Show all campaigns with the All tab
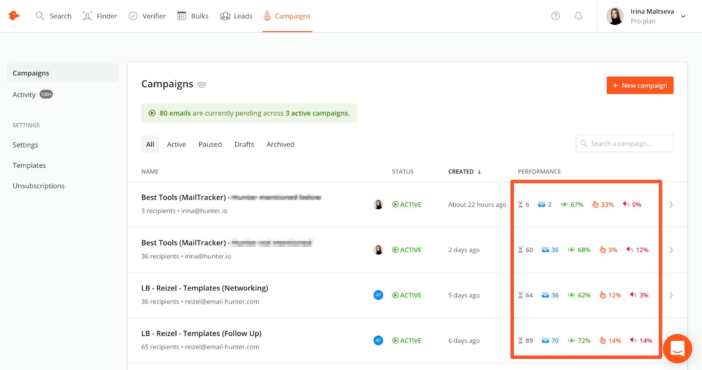Screen dimensions: 702x370 150,144
